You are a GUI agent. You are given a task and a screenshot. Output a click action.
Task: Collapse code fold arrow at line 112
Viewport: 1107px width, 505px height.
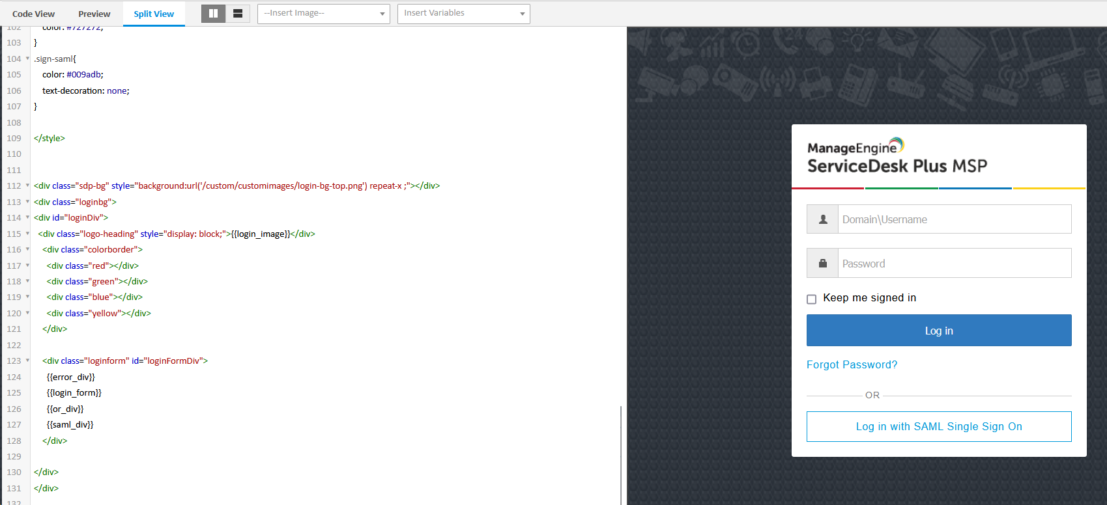[27, 185]
